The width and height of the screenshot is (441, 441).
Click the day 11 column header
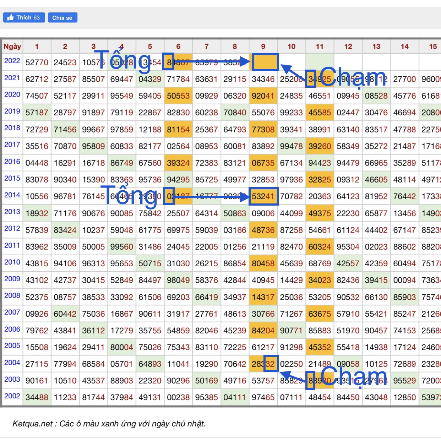tap(320, 47)
